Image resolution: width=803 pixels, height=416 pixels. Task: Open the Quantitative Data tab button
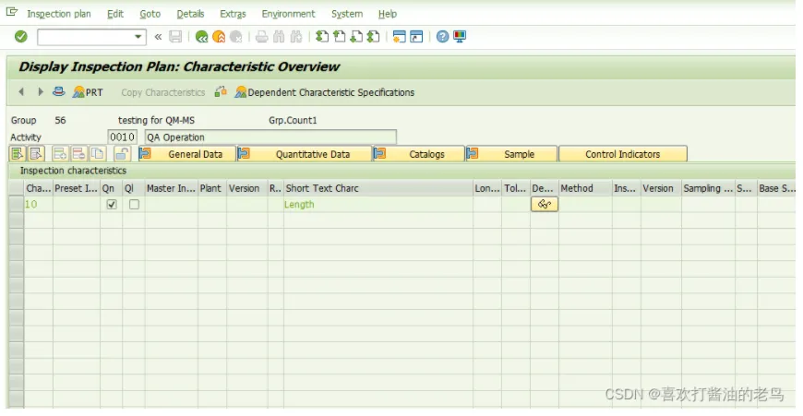click(x=305, y=154)
